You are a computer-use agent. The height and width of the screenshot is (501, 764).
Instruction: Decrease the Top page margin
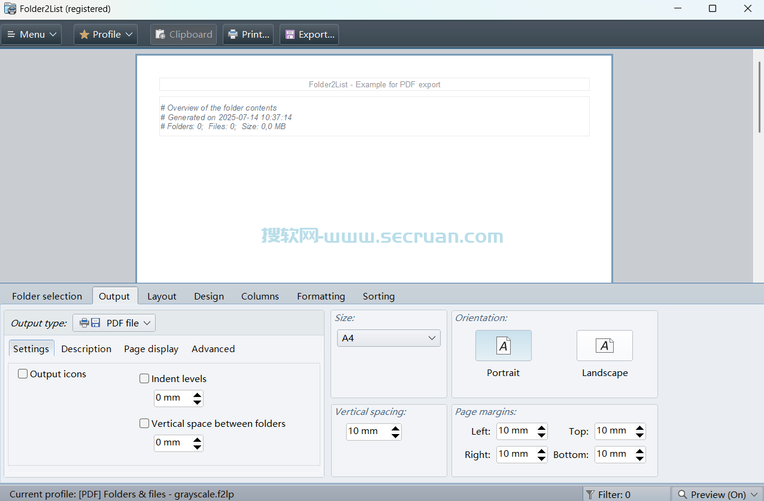pos(640,436)
